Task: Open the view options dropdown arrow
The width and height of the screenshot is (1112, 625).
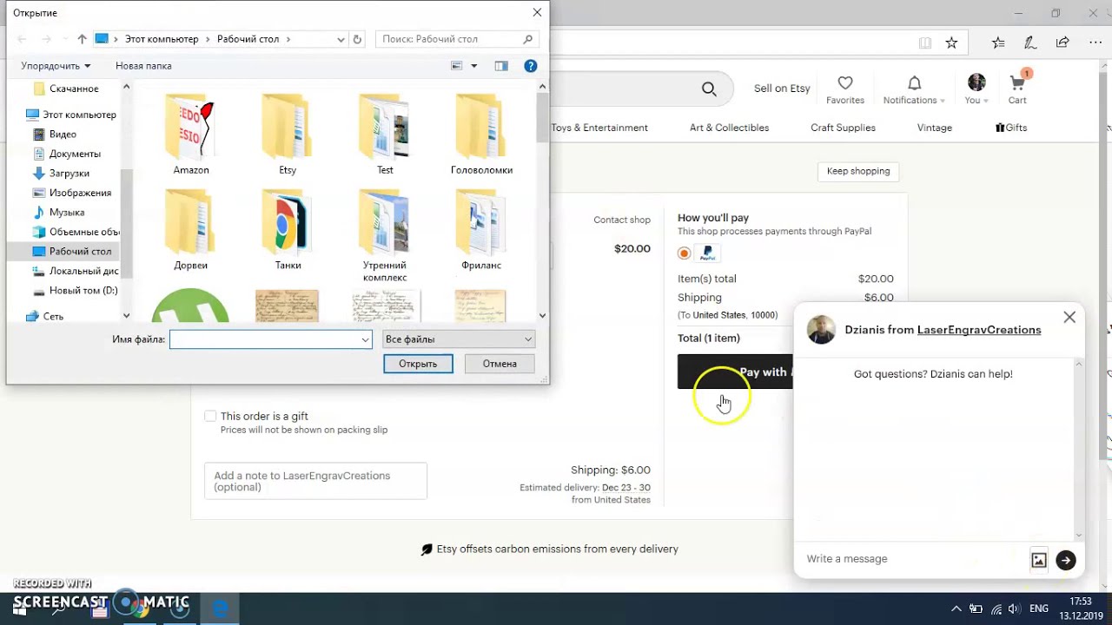Action: (x=473, y=66)
